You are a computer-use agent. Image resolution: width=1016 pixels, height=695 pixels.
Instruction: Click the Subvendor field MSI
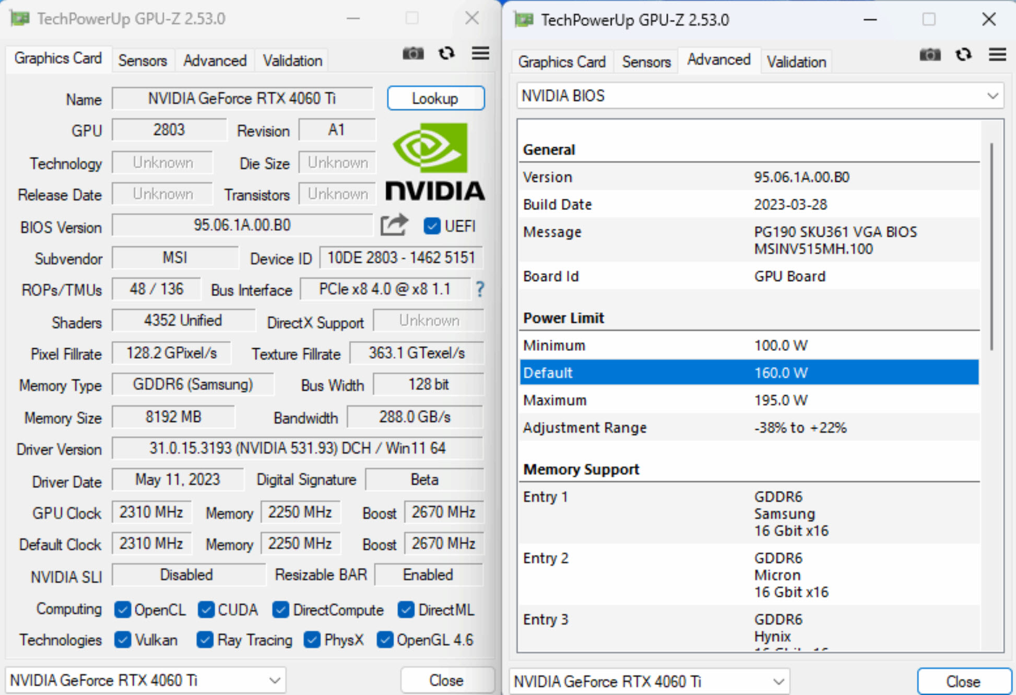click(x=175, y=257)
